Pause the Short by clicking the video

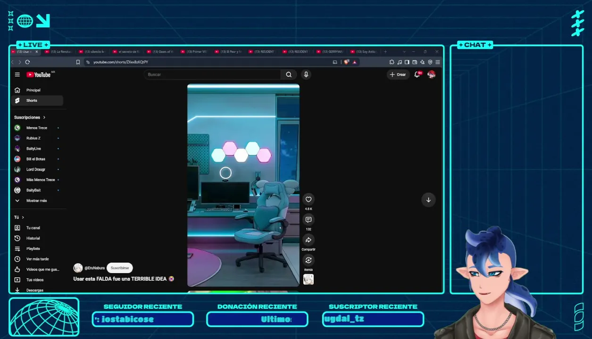(x=243, y=186)
